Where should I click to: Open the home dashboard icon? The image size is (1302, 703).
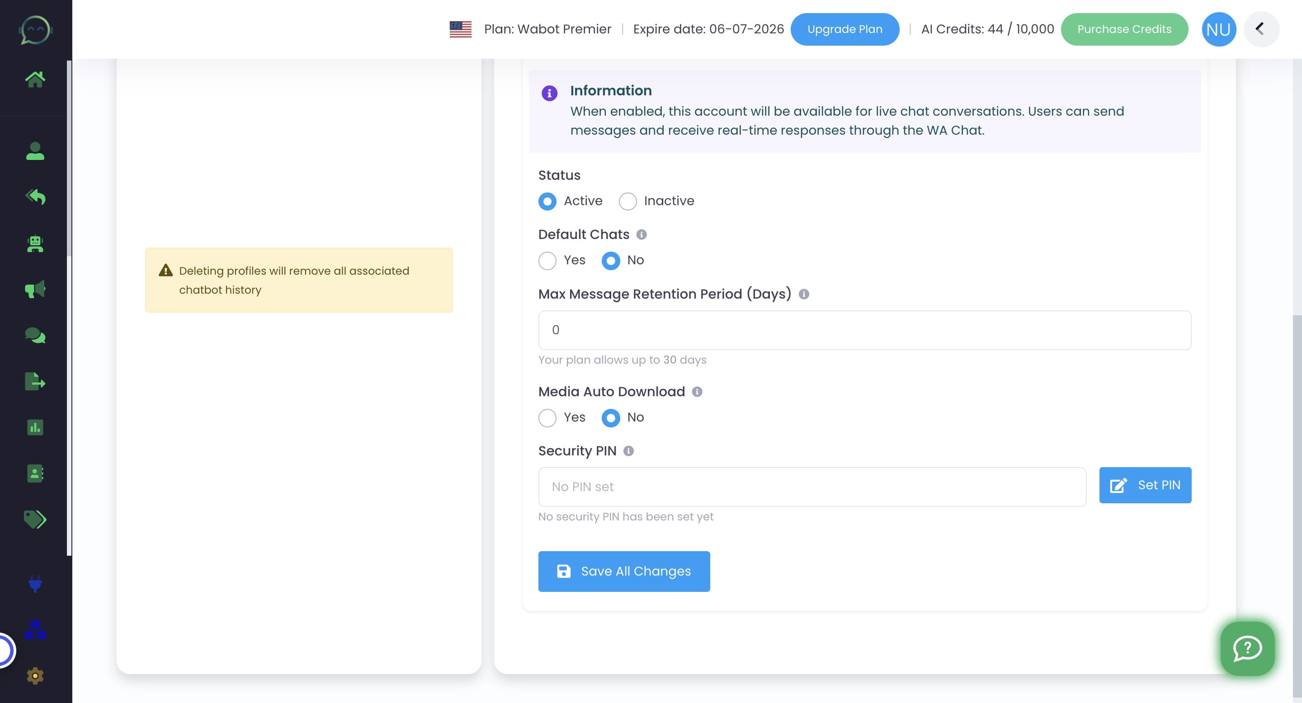click(x=35, y=79)
